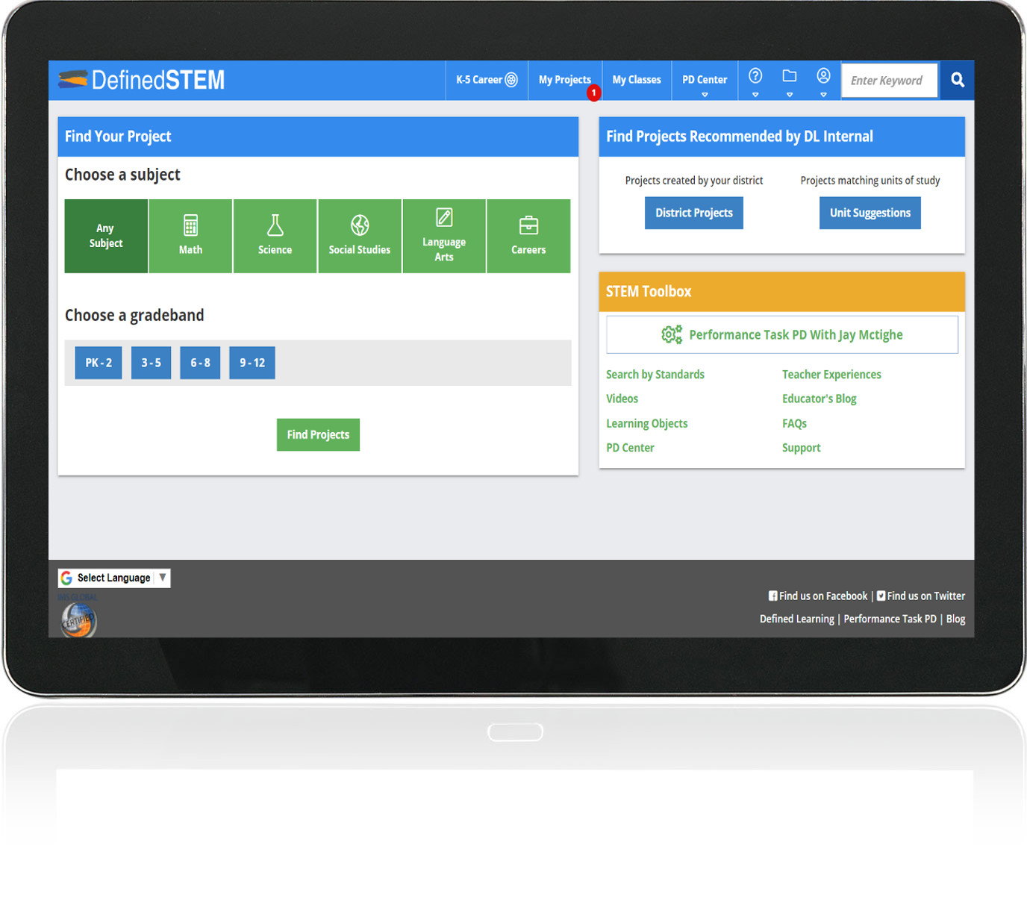Select the Science subject tile
The width and height of the screenshot is (1027, 924).
point(275,236)
